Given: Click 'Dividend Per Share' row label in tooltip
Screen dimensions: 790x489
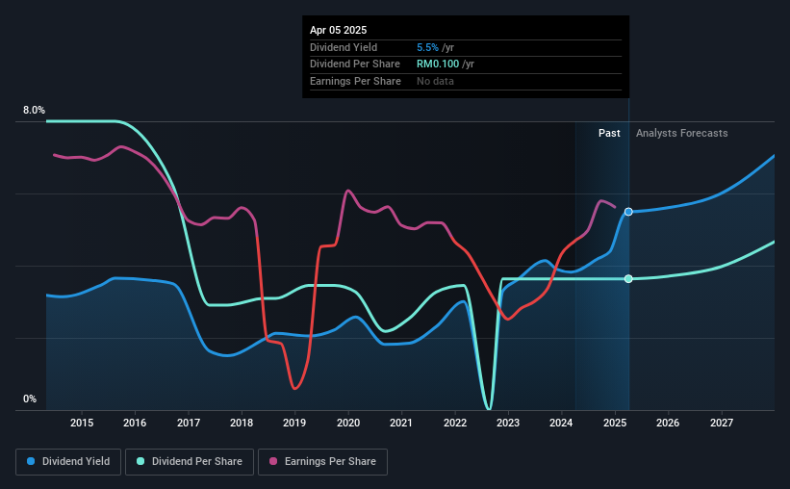Looking at the screenshot, I should click(x=355, y=64).
